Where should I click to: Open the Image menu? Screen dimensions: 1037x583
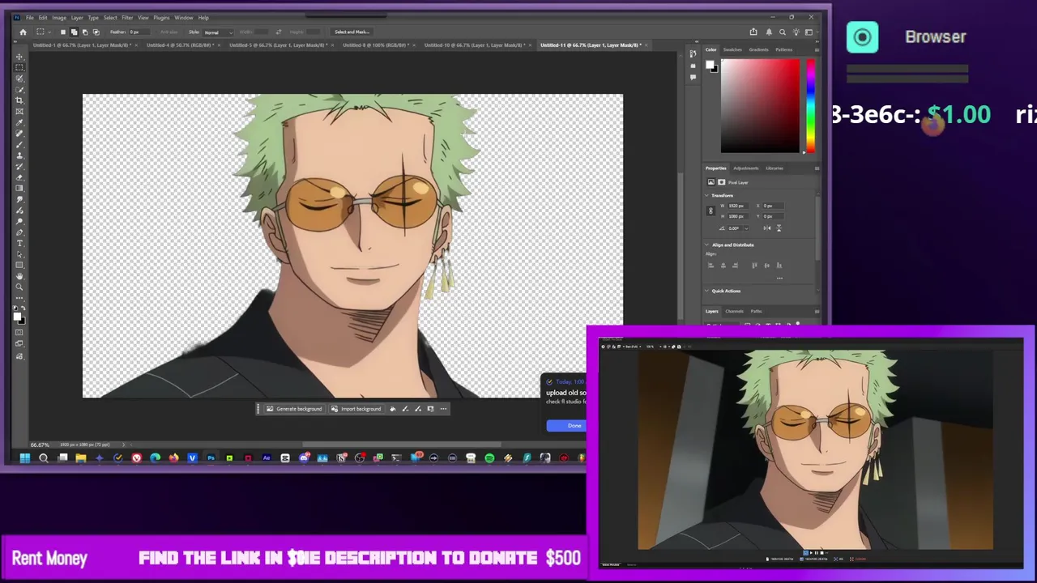59,18
